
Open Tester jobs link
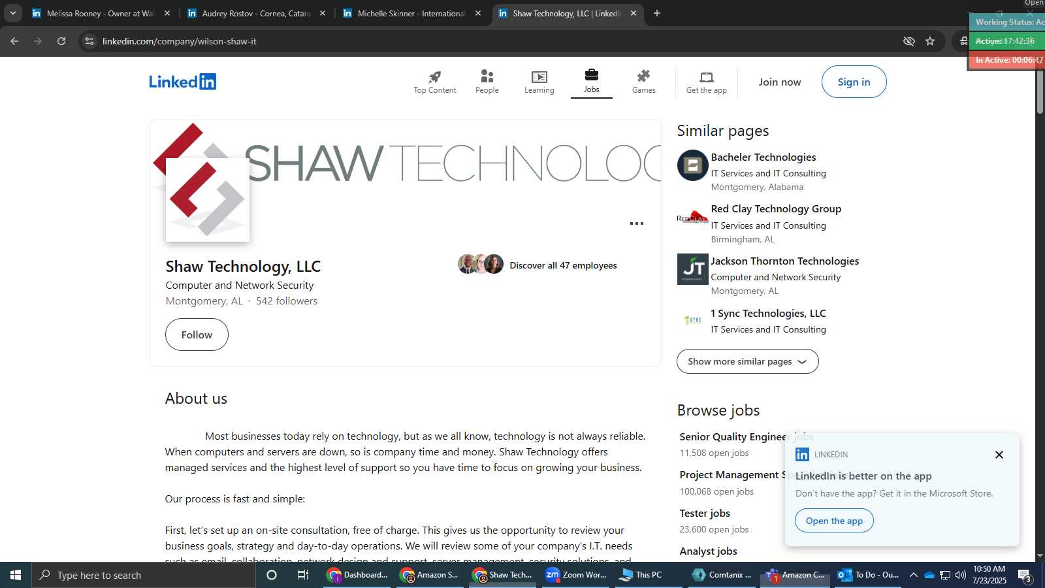coord(705,514)
